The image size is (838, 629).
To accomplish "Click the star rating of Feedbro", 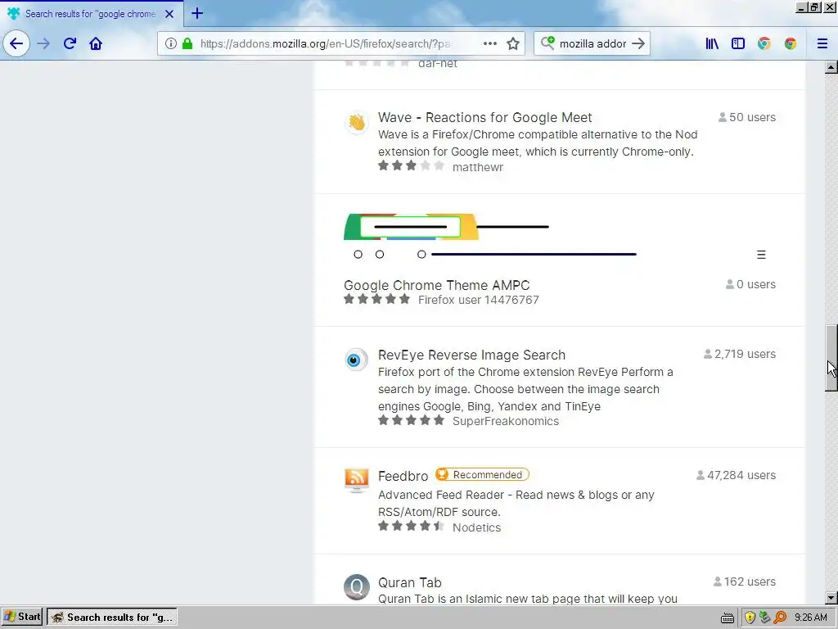I will [411, 527].
